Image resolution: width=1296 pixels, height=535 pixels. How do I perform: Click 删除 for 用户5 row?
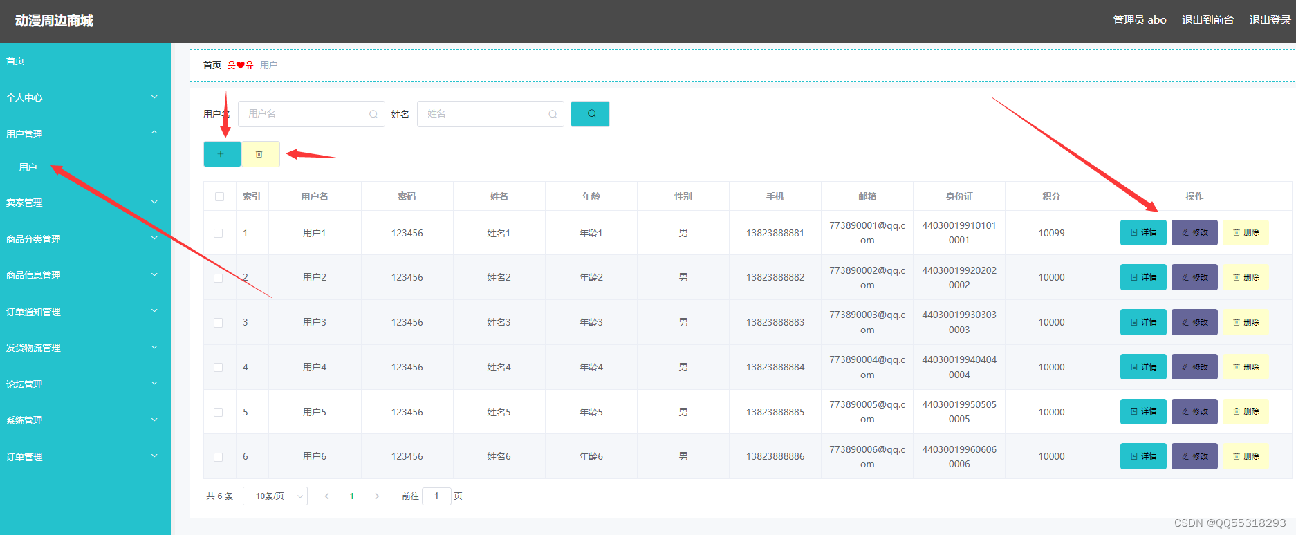click(x=1246, y=411)
